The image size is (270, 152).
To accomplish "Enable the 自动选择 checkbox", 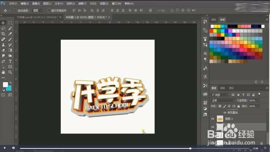I will pyautogui.click(x=15, y=11).
